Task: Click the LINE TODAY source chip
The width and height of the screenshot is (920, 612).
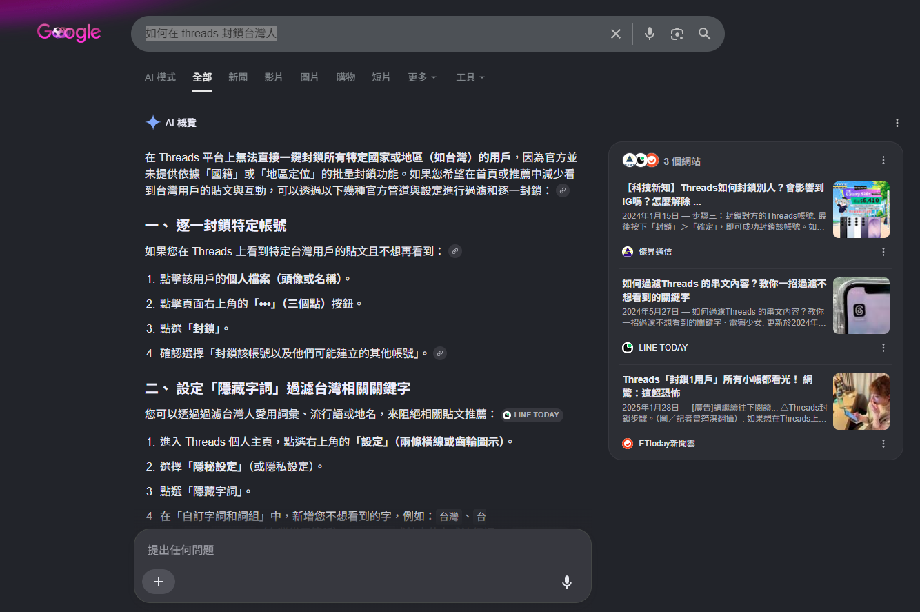Action: (x=532, y=415)
